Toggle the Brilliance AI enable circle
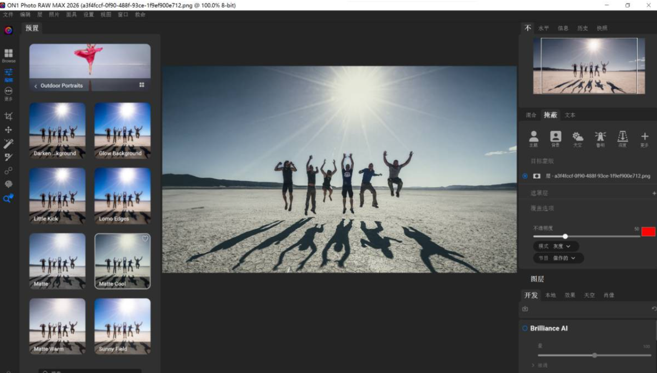This screenshot has width=657, height=373. 525,328
